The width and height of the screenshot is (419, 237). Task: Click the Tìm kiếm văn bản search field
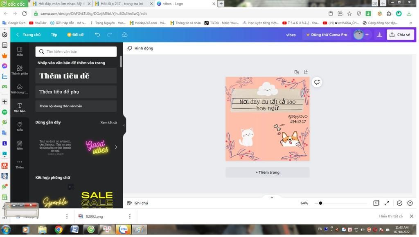[76, 51]
